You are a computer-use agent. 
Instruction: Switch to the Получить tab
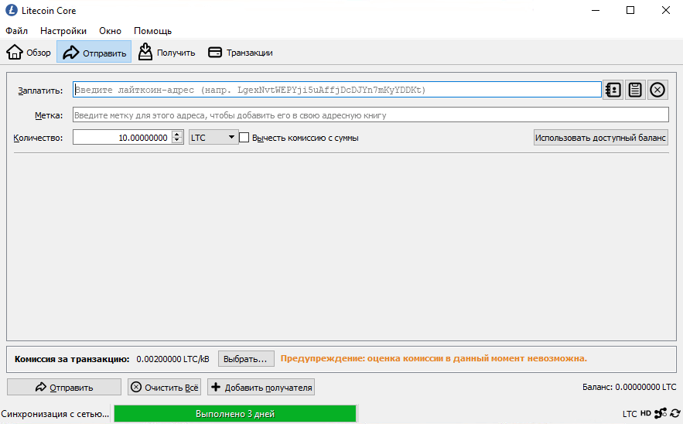(167, 53)
